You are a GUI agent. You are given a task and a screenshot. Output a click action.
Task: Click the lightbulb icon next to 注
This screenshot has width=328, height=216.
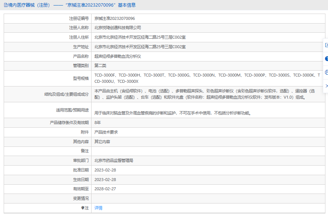point(83,208)
